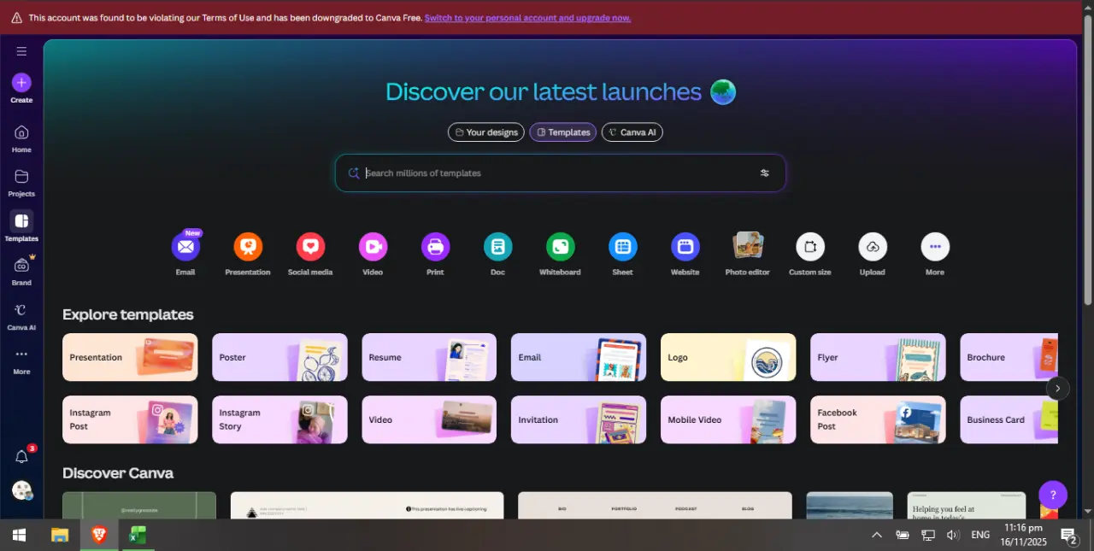Open search filter settings icon
This screenshot has width=1094, height=551.
click(x=765, y=173)
